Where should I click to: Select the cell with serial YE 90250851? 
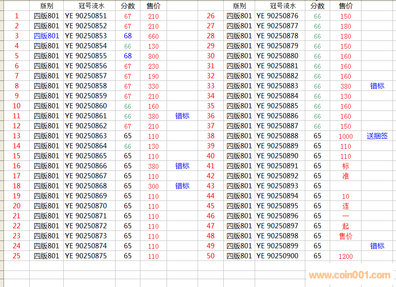[x=86, y=16]
